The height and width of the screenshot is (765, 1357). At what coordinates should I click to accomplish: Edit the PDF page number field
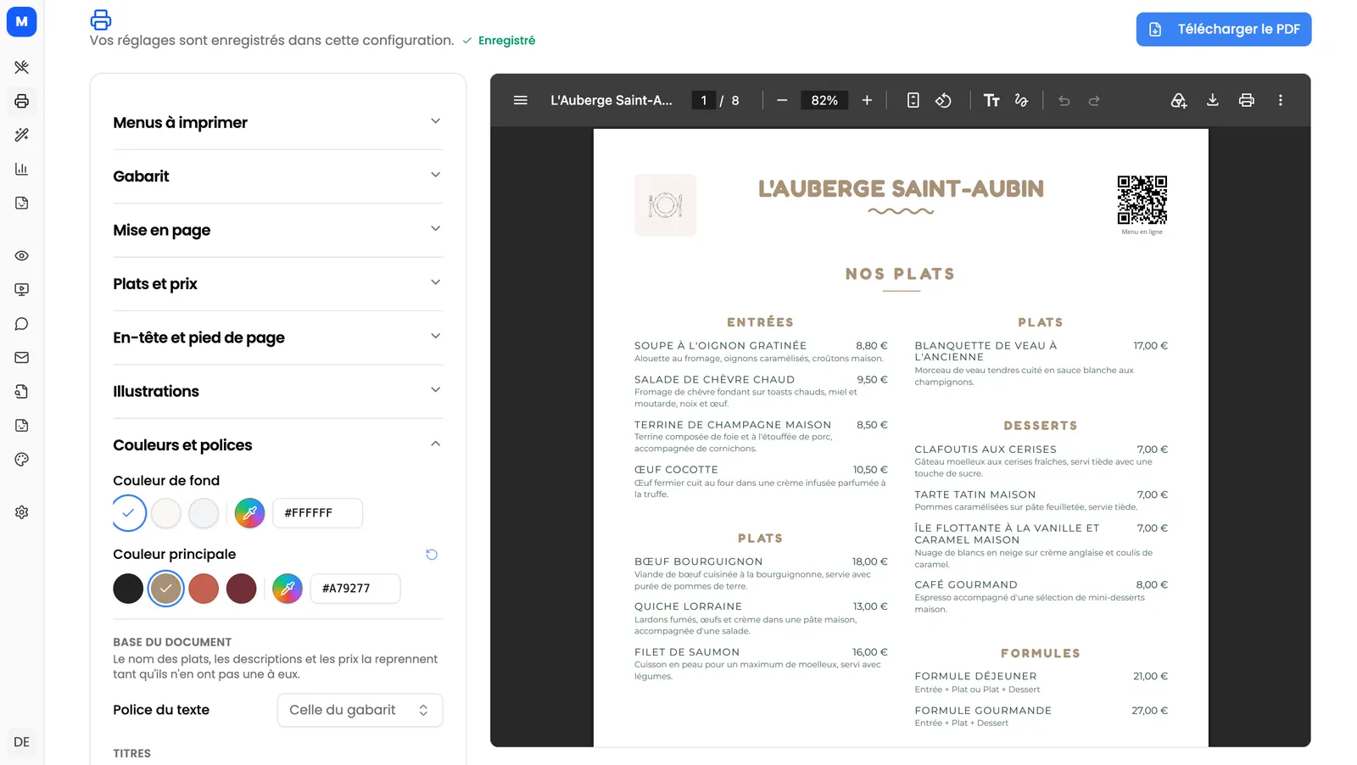(703, 100)
